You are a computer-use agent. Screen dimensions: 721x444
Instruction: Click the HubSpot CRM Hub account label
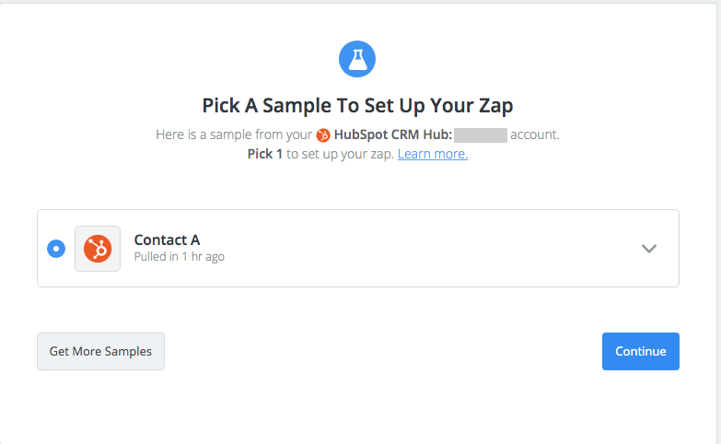coord(393,134)
